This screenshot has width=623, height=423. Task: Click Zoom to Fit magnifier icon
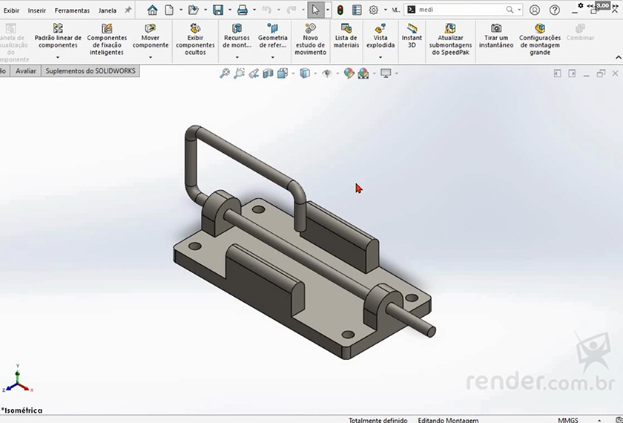tap(225, 73)
